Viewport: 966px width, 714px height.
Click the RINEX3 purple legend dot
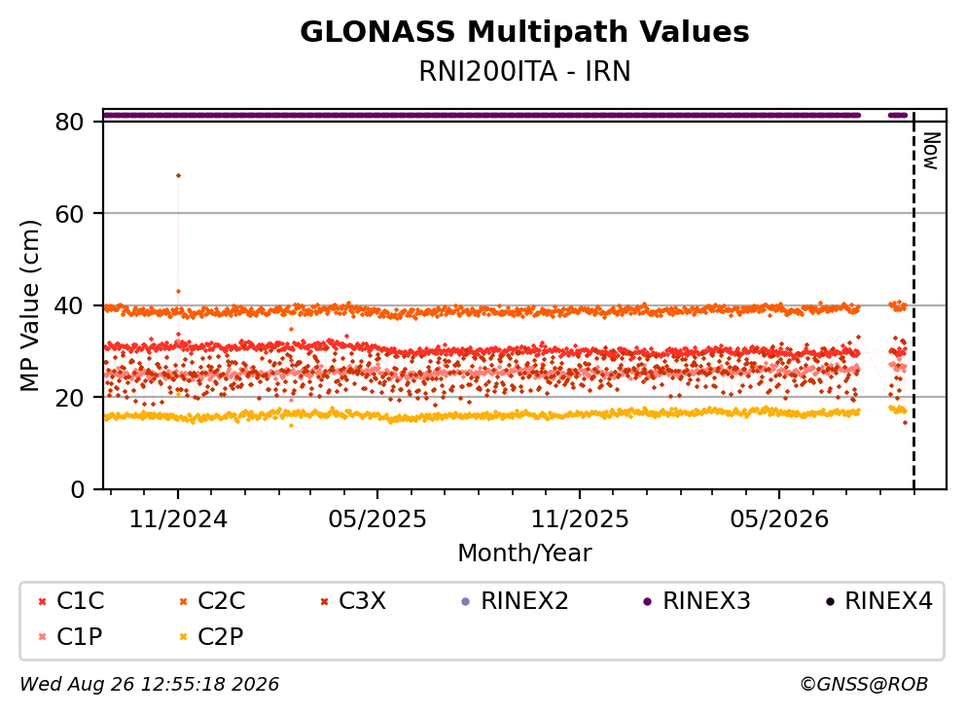click(648, 601)
